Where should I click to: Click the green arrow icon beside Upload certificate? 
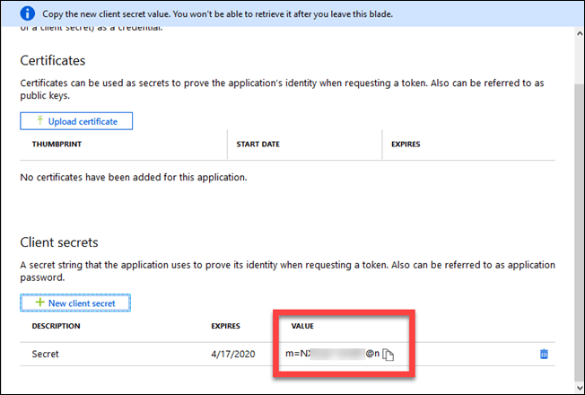click(38, 120)
